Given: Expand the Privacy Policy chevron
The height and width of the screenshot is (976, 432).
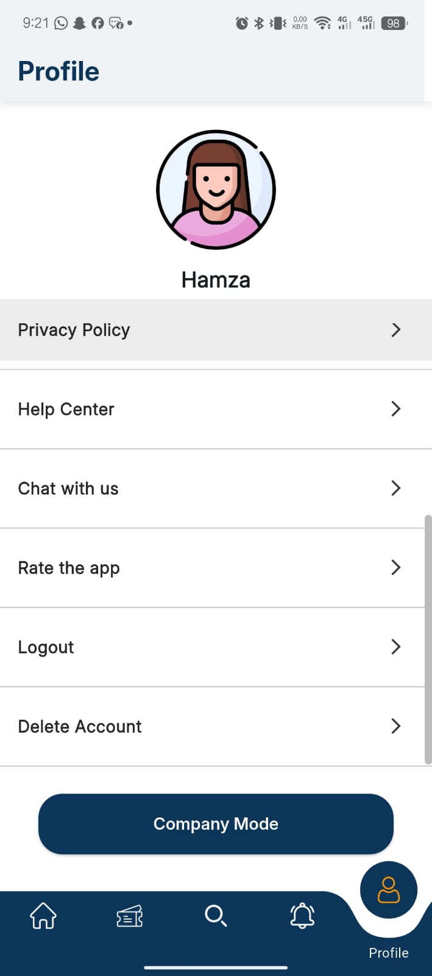Looking at the screenshot, I should point(395,329).
